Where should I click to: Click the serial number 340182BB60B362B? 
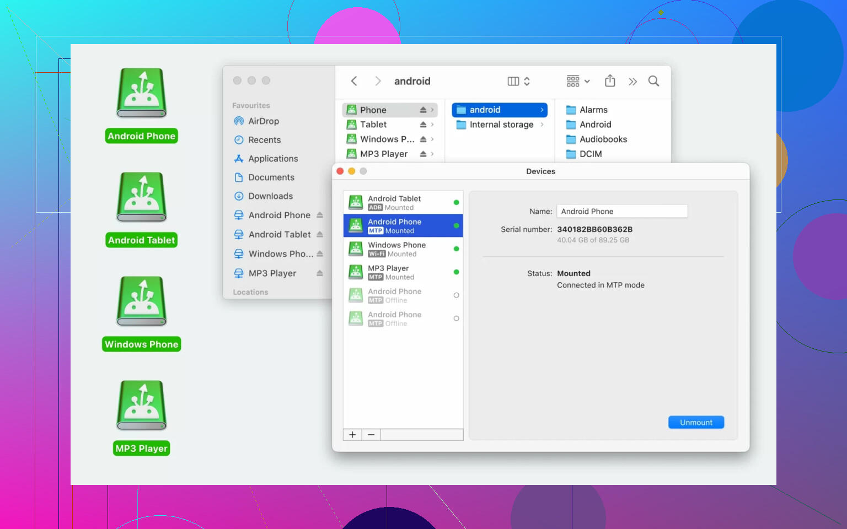point(594,230)
